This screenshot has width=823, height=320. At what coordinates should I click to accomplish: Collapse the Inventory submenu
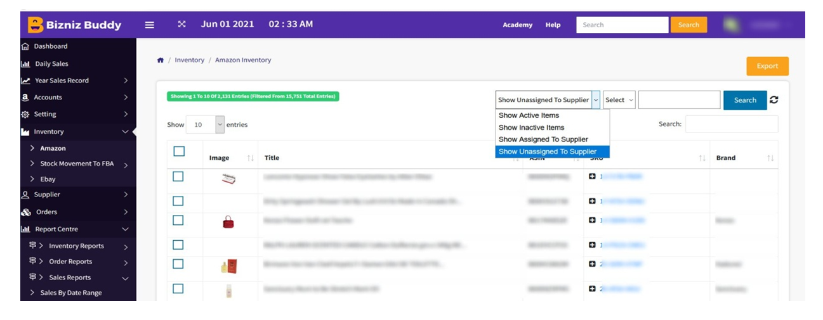click(125, 132)
